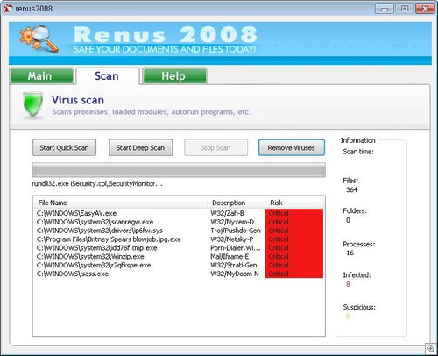Click the Troj/Pushdo-Gen description
This screenshot has width=438, height=356.
[236, 231]
